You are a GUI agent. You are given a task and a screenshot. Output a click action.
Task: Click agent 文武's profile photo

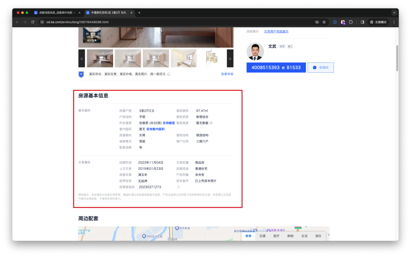point(255,51)
